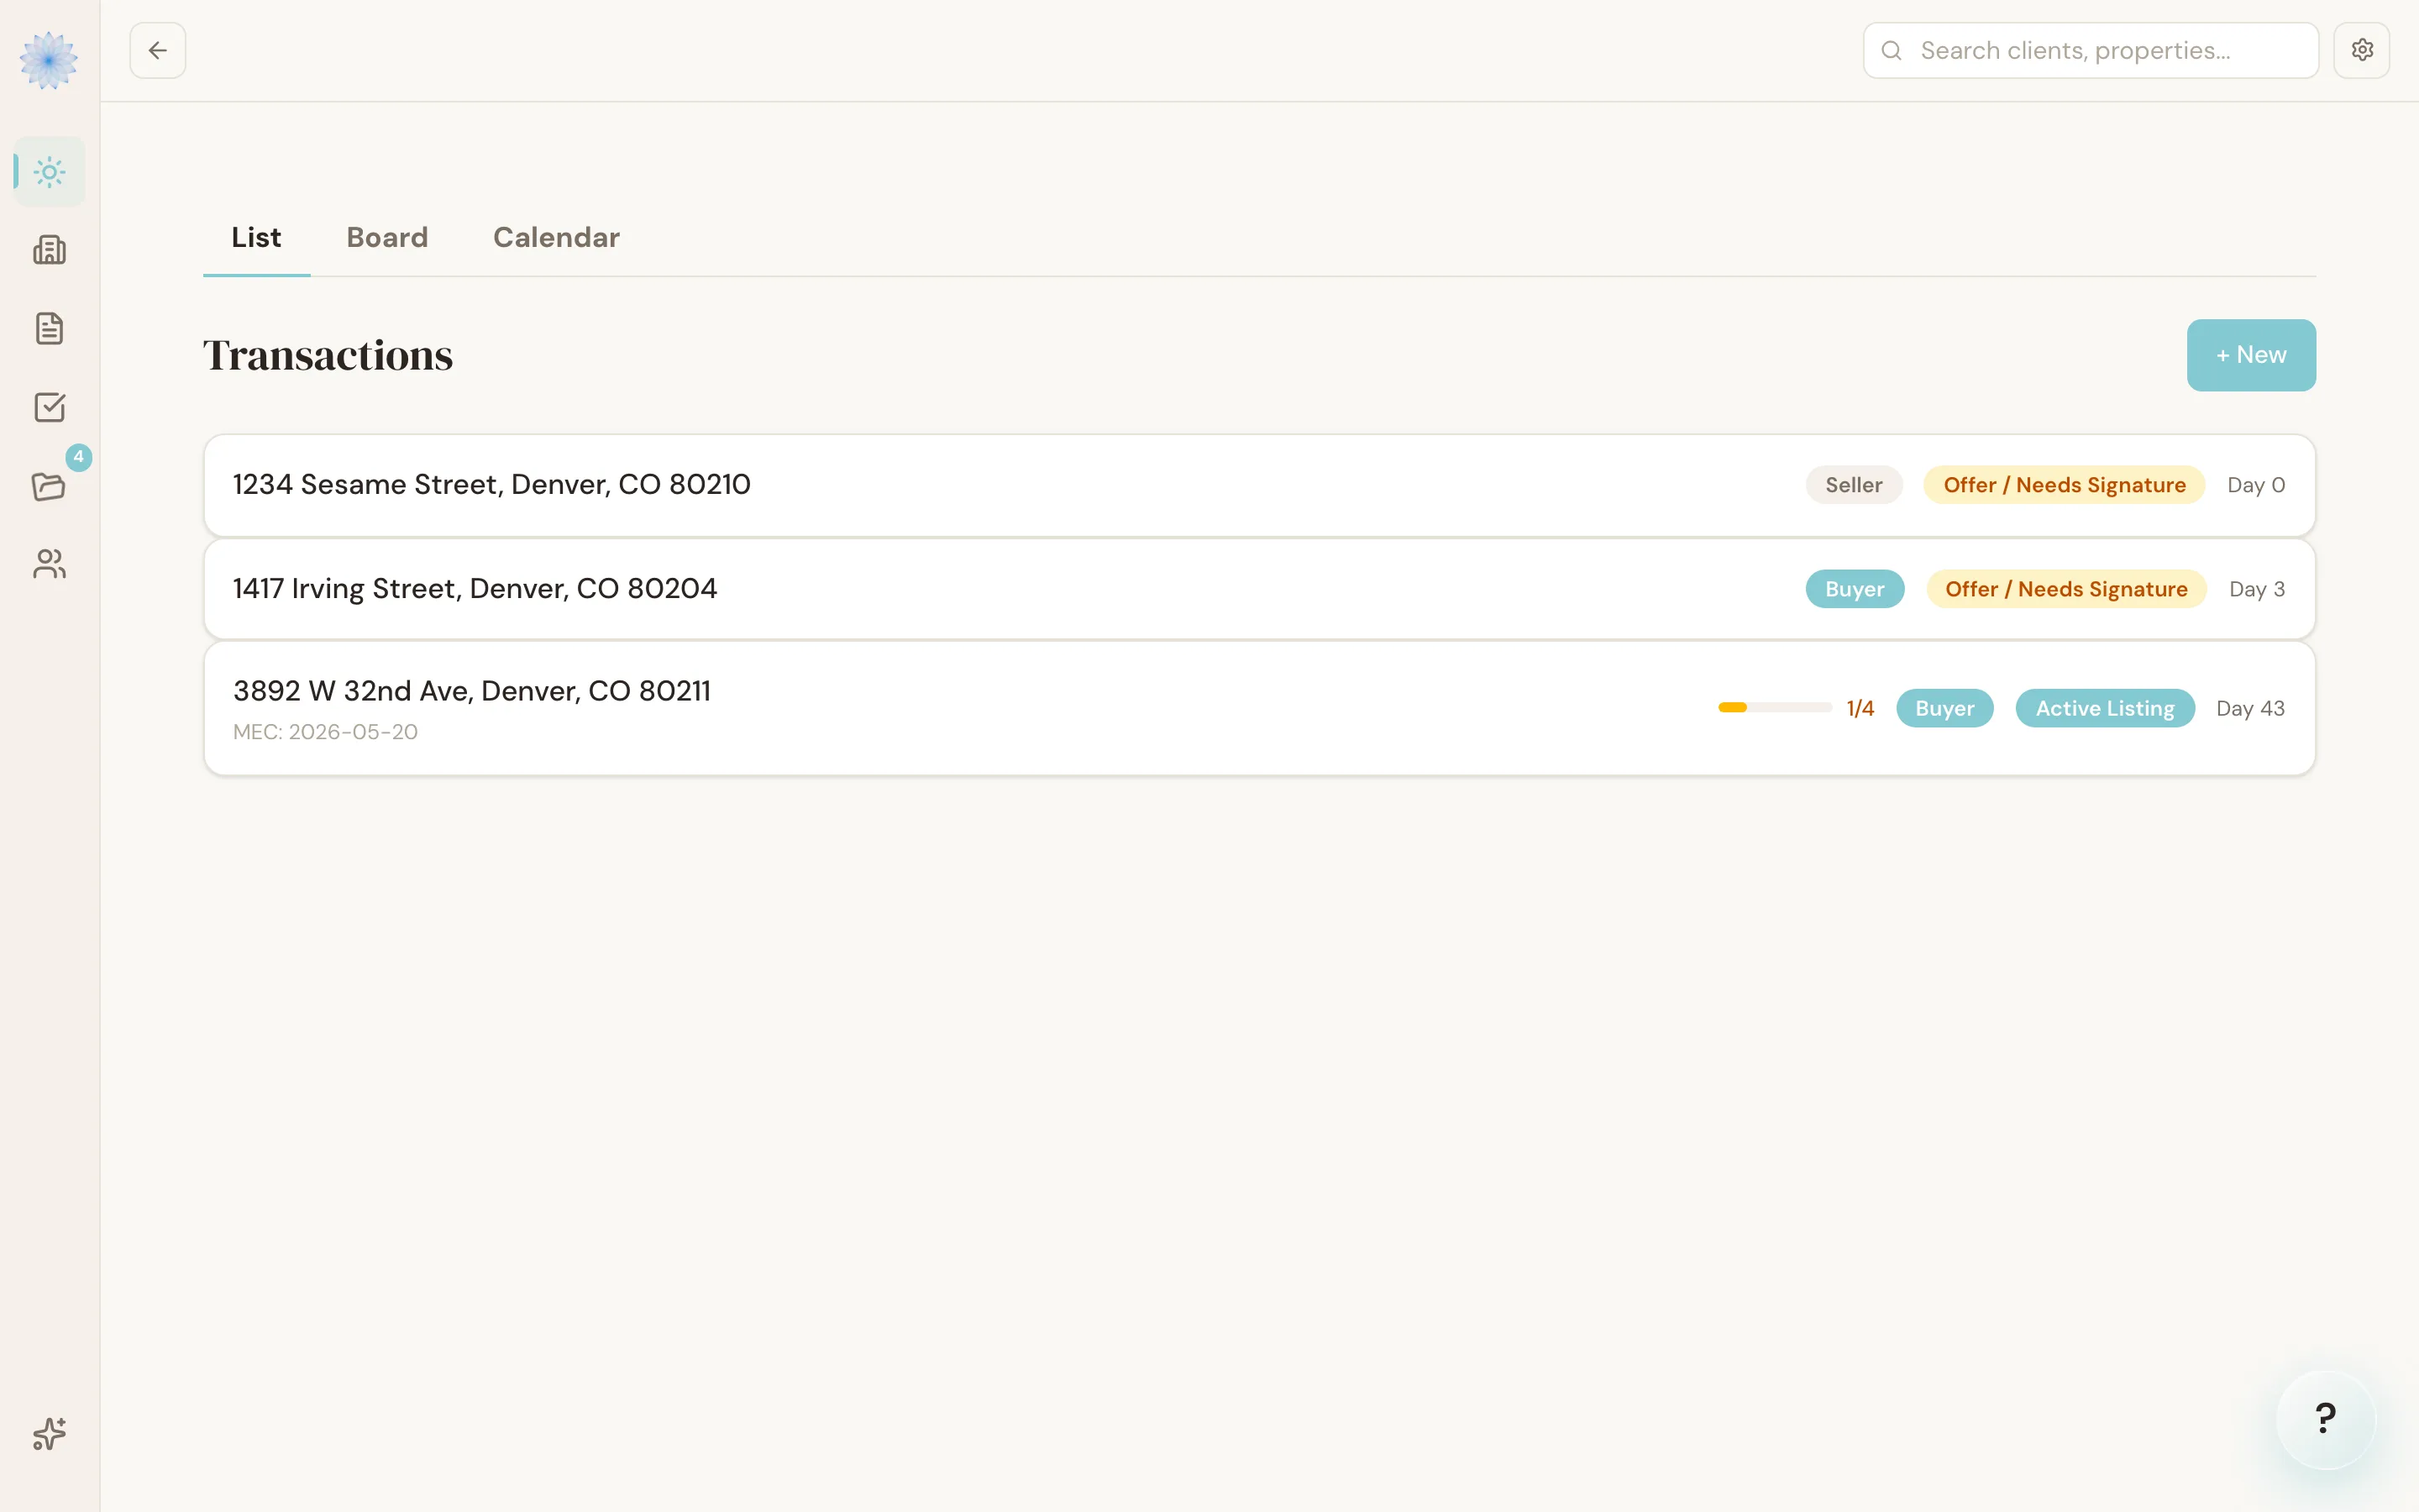Open 3892 W 32nd Ave transaction

click(x=1260, y=708)
